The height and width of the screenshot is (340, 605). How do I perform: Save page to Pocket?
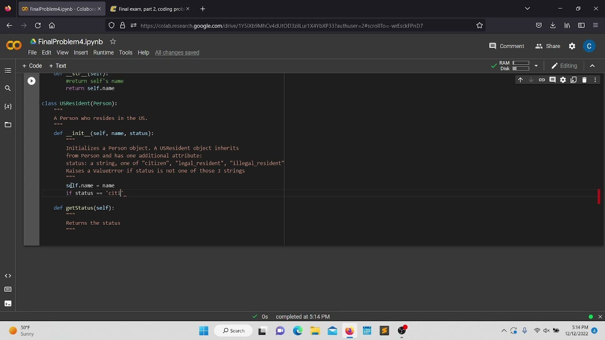[538, 25]
